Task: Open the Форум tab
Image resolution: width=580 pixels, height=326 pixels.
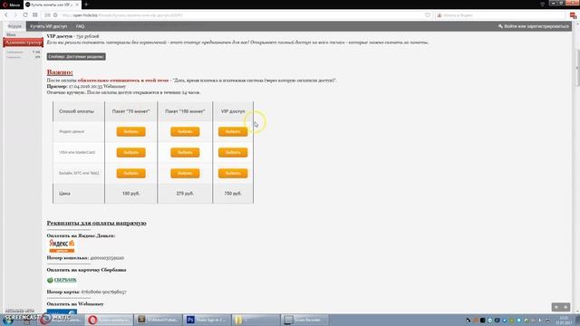Action: point(14,26)
